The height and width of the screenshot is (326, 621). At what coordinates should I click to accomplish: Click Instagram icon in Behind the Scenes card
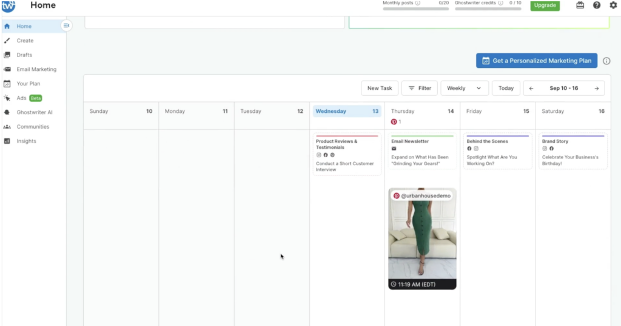pyautogui.click(x=476, y=149)
